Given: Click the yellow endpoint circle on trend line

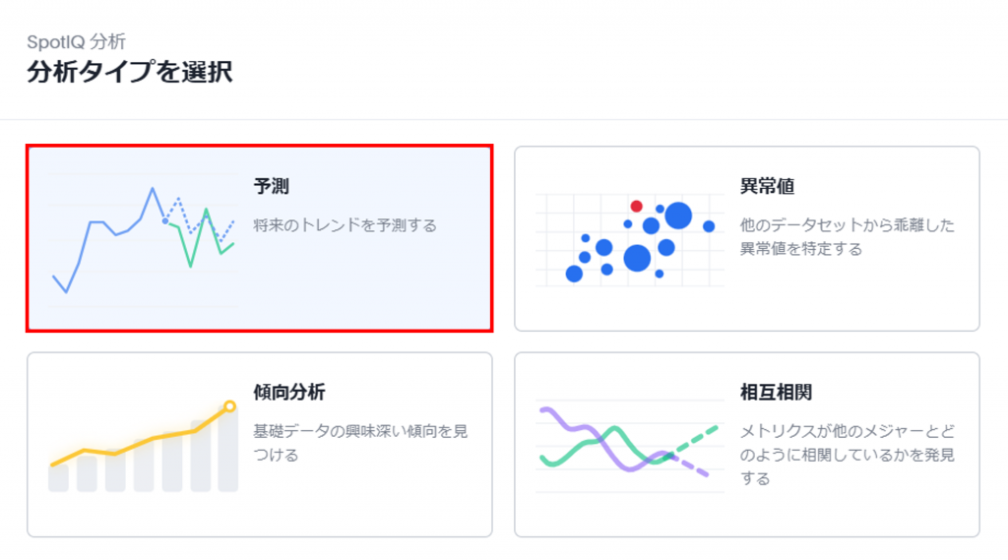Looking at the screenshot, I should (x=229, y=405).
